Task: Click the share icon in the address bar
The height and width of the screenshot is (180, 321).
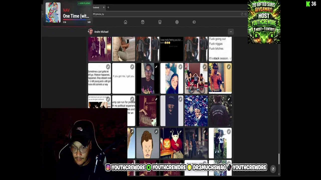Action: (x=242, y=14)
